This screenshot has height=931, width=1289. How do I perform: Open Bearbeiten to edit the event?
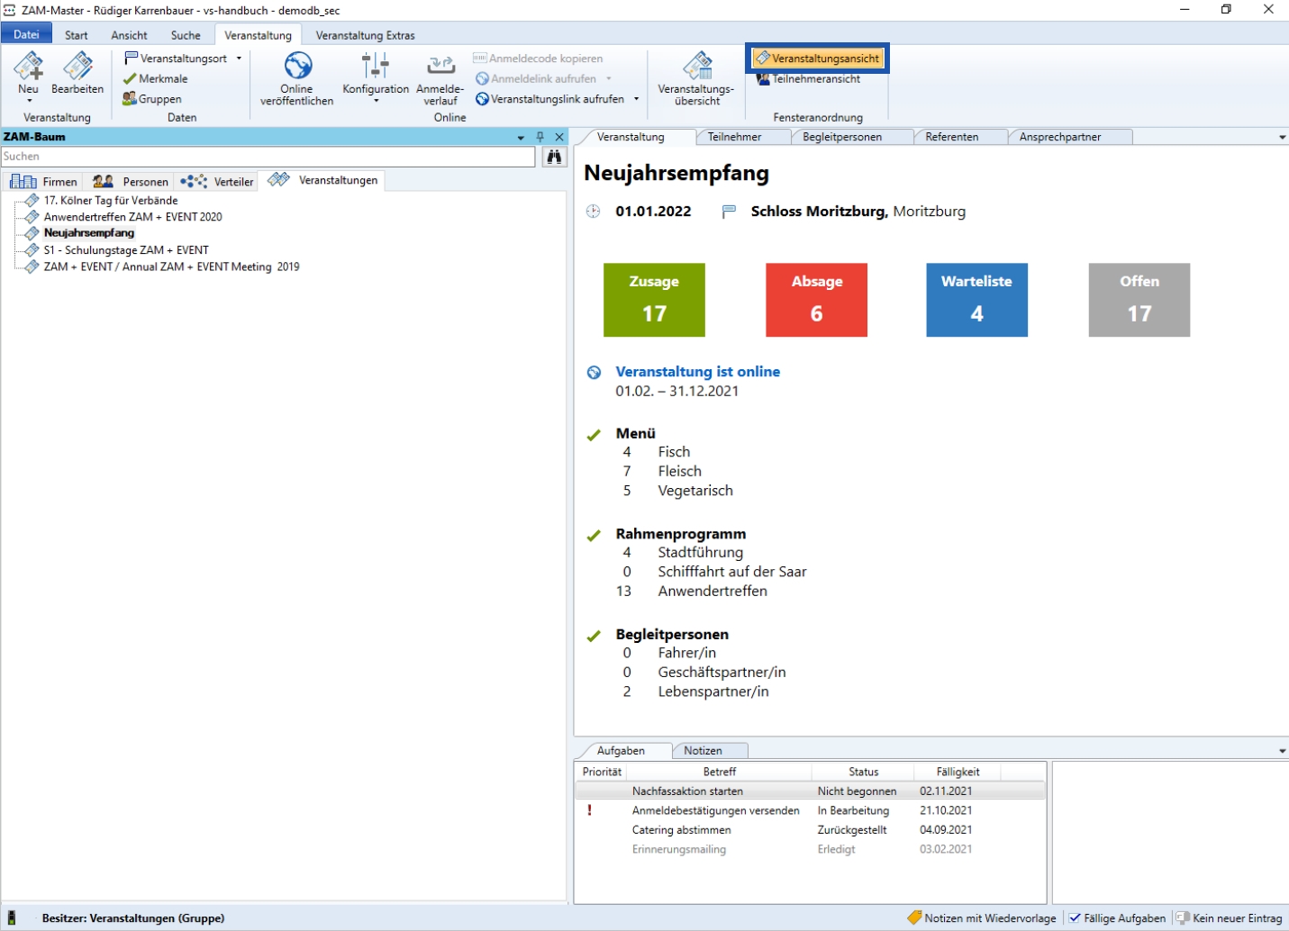[x=77, y=74]
